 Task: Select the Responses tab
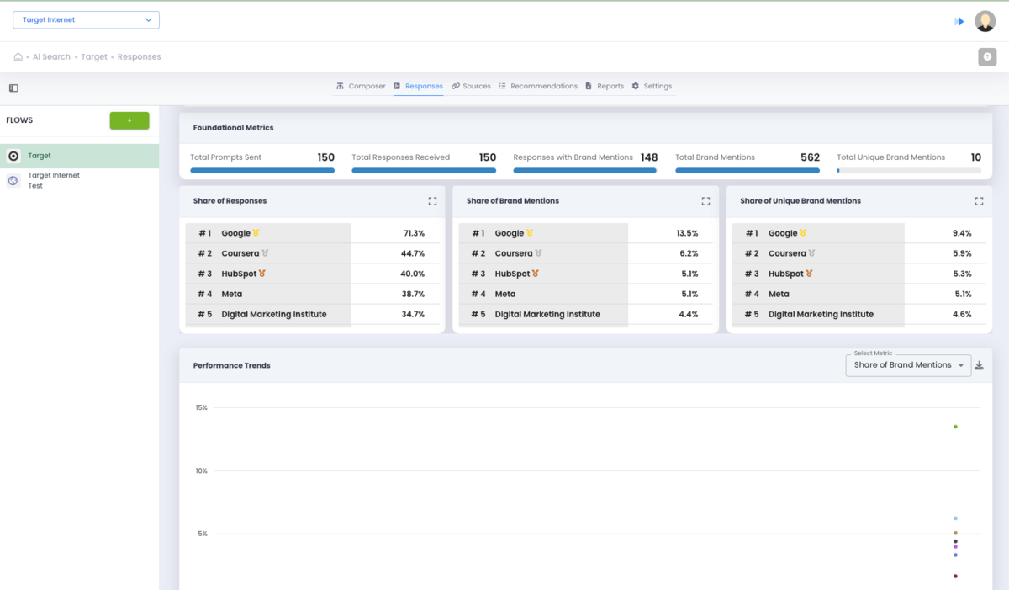[418, 86]
